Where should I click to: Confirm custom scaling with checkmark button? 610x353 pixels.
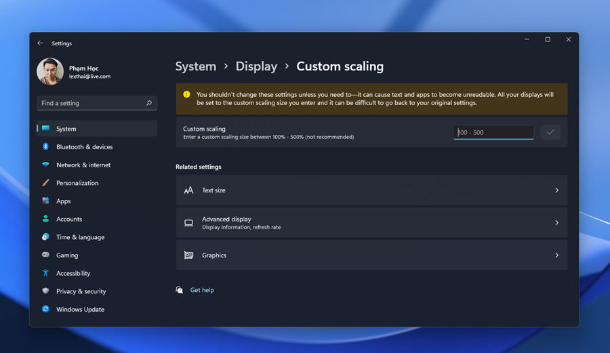click(x=550, y=132)
